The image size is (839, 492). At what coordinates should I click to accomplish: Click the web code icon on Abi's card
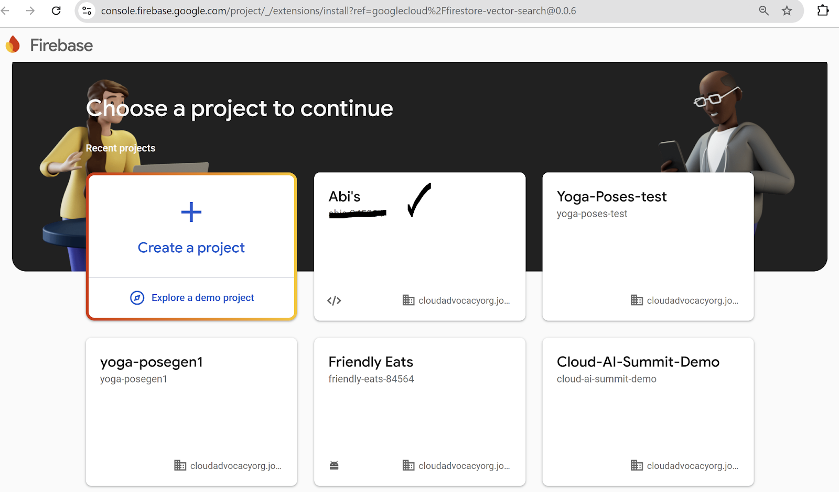click(x=334, y=300)
